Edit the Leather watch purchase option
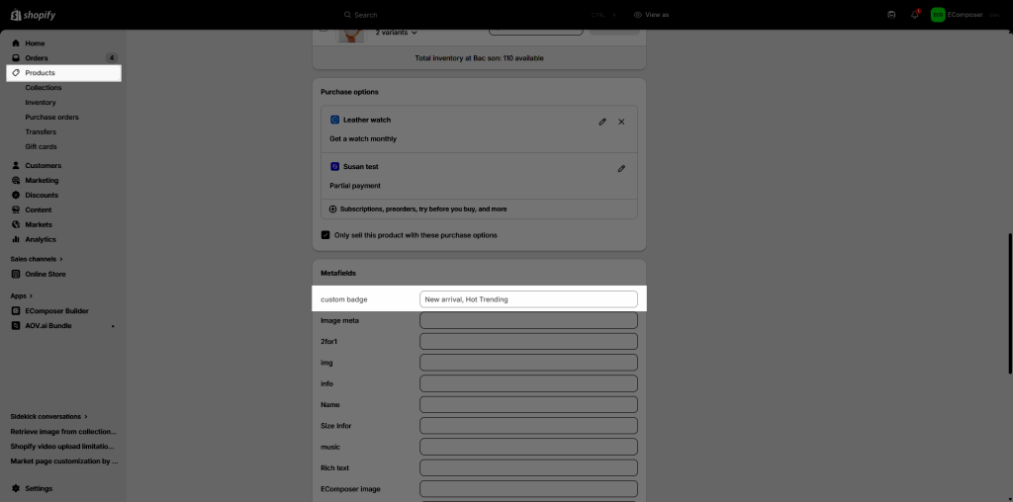1013x502 pixels. point(601,122)
